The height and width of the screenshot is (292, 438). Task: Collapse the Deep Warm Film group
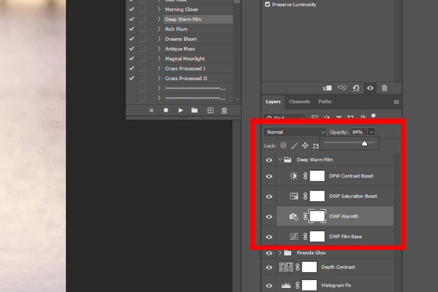click(x=280, y=160)
